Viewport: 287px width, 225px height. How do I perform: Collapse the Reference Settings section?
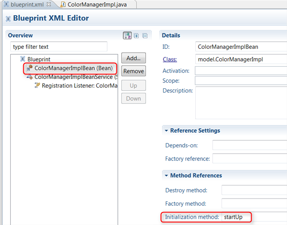(167, 130)
